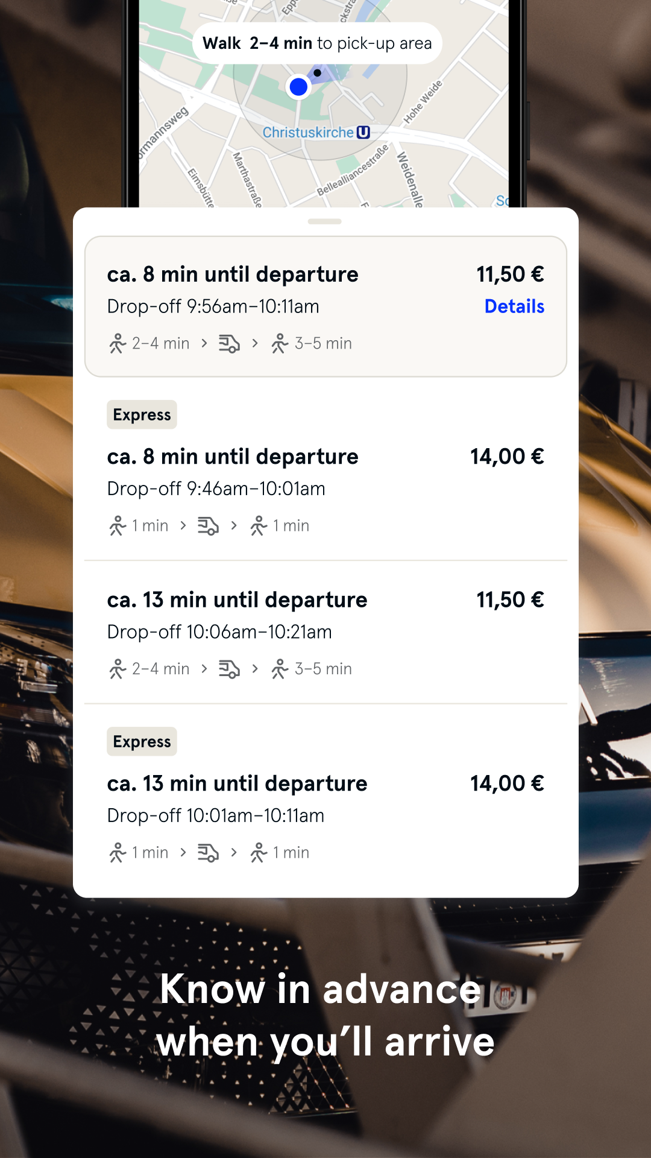
Task: Open Details for the 11,50 € ride
Action: pos(514,306)
